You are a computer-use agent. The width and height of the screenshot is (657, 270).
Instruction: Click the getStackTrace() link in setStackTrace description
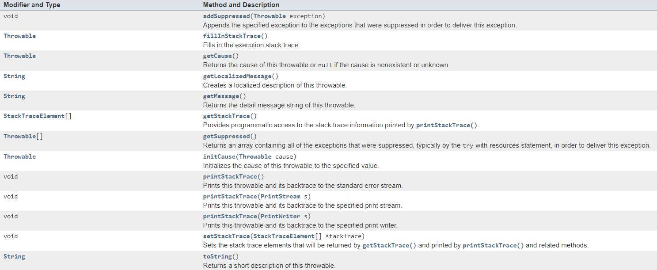pos(389,245)
